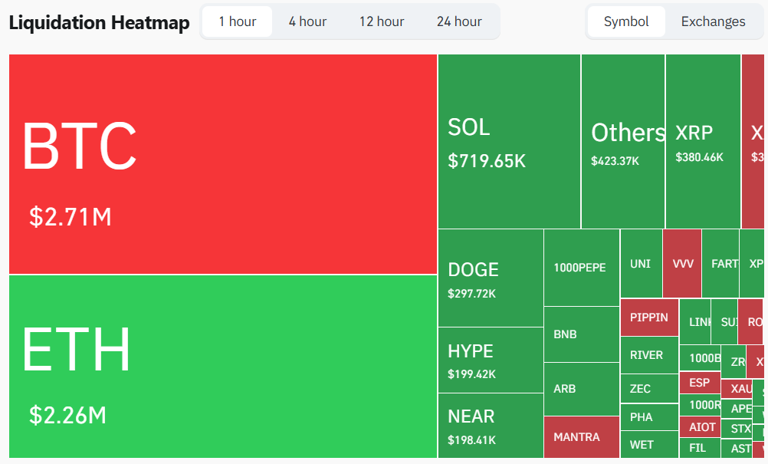Viewport: 768px width, 464px height.
Task: Click the red BTC $2.71M tile
Action: pyautogui.click(x=222, y=164)
